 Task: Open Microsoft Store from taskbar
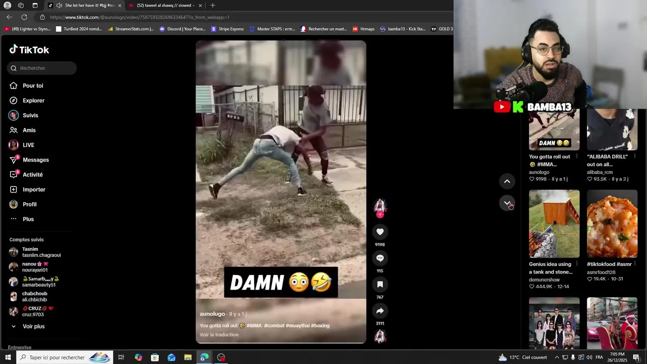155,357
